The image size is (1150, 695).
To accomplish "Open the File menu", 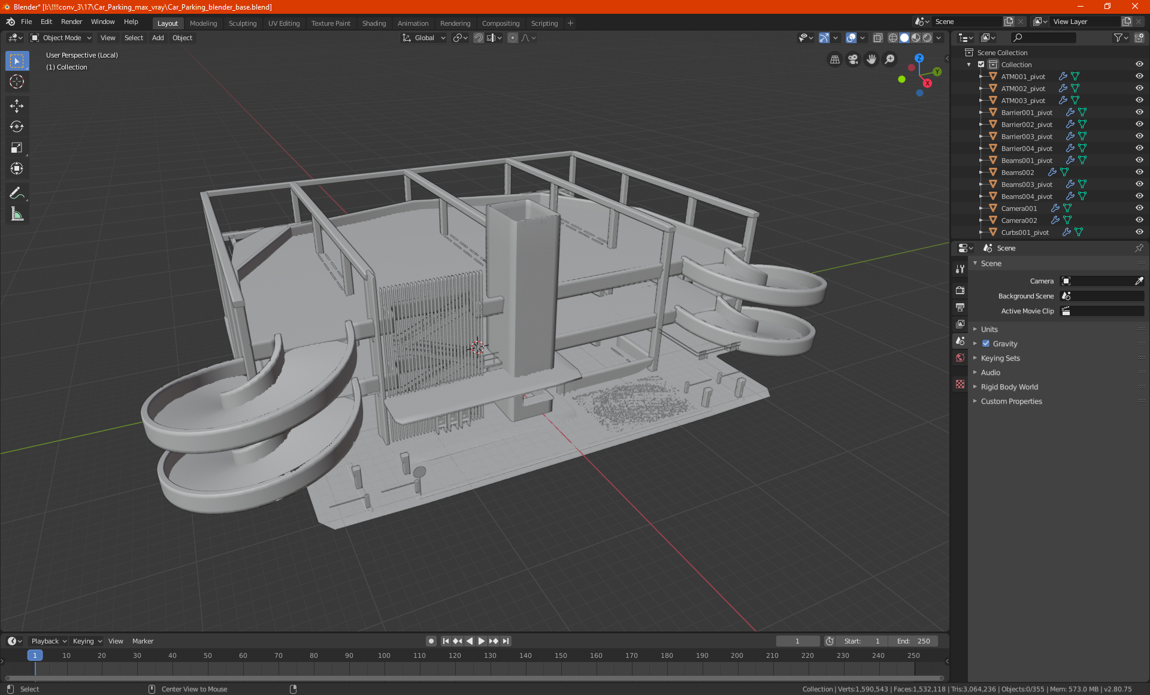I will pyautogui.click(x=26, y=22).
